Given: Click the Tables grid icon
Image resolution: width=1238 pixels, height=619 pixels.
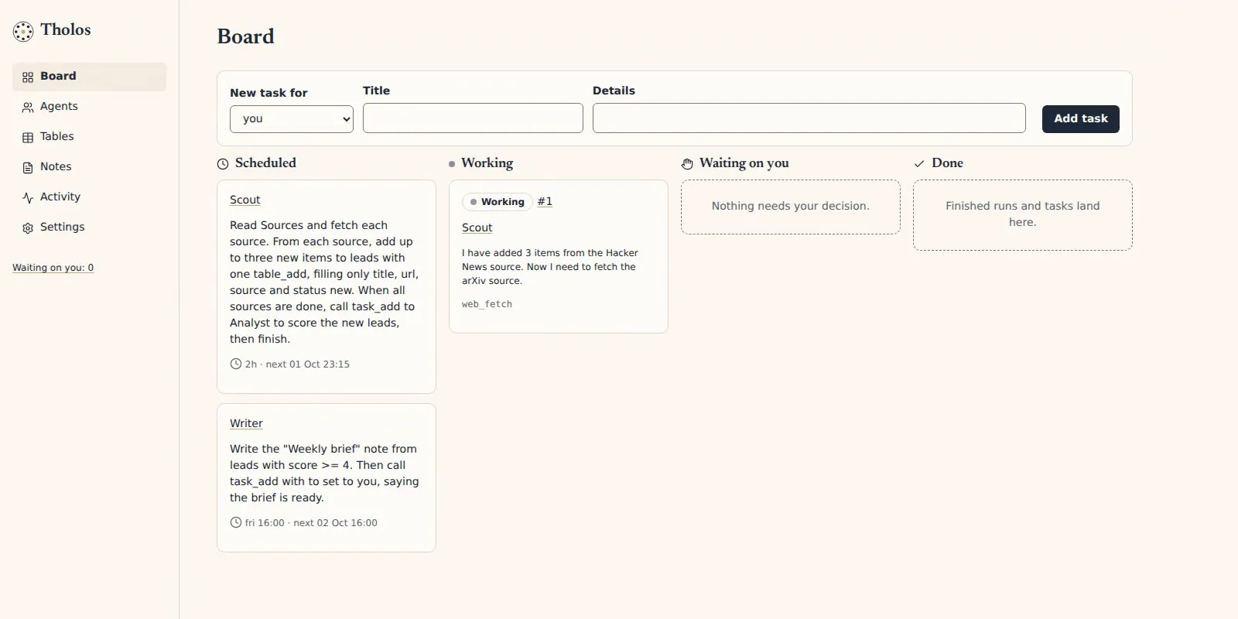Looking at the screenshot, I should (x=28, y=138).
